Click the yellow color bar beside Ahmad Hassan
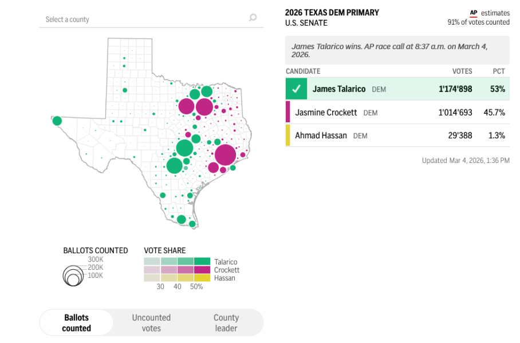Screen dimensions: 520x343 click(x=288, y=135)
